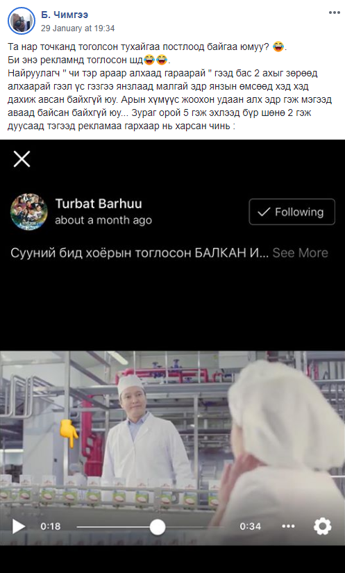Click the 0:18 elapsed time label
Viewport: 345px width, 573px height.
point(51,526)
